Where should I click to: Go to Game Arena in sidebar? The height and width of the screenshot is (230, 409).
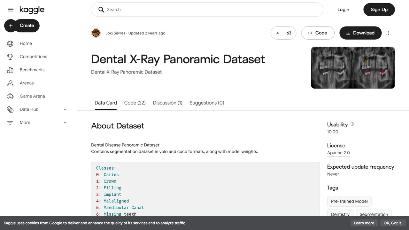[x=32, y=96]
